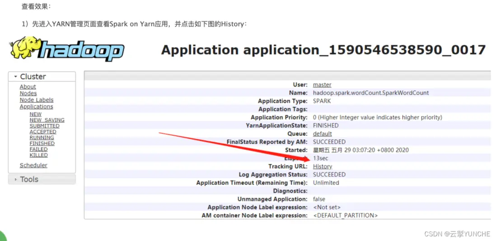
Task: Go to the Nodes page
Action: point(28,93)
